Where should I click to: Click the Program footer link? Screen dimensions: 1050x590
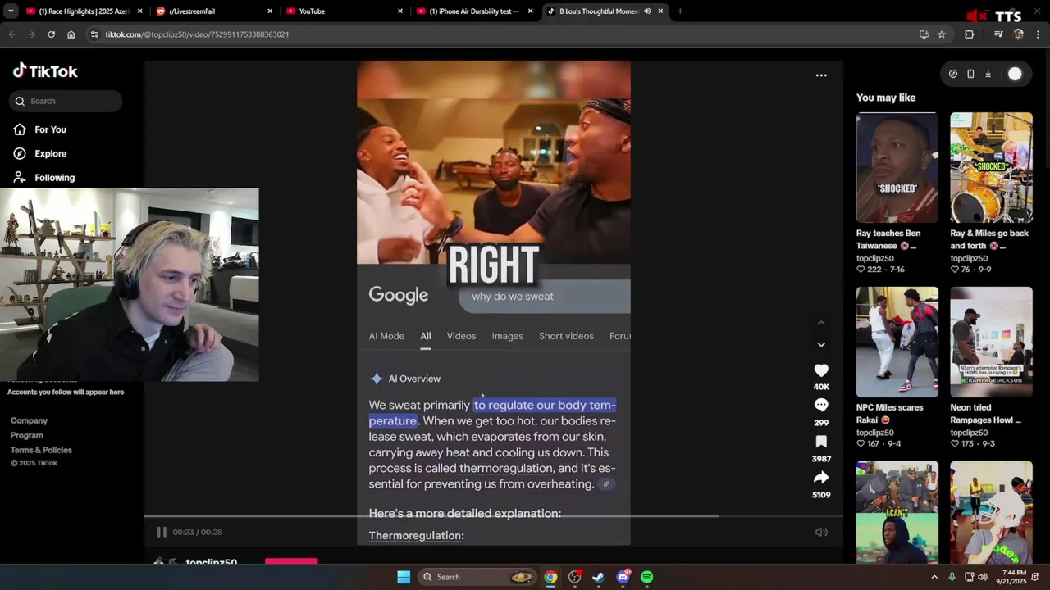[26, 435]
